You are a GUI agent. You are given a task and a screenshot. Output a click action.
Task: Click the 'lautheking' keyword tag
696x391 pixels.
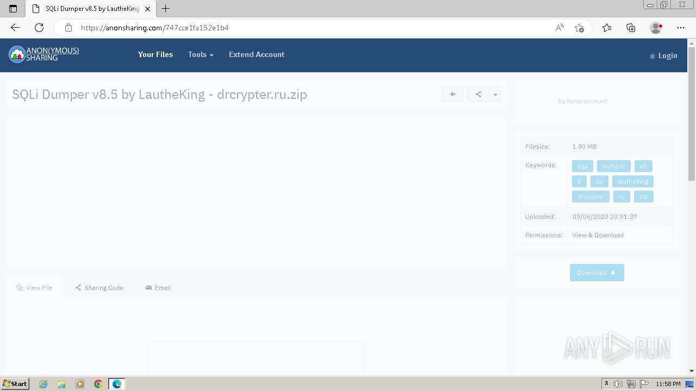(633, 181)
